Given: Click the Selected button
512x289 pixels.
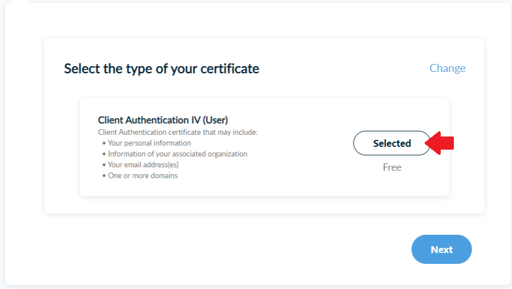Looking at the screenshot, I should [392, 143].
